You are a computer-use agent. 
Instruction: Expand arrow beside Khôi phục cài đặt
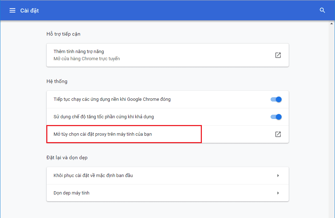pyautogui.click(x=278, y=176)
